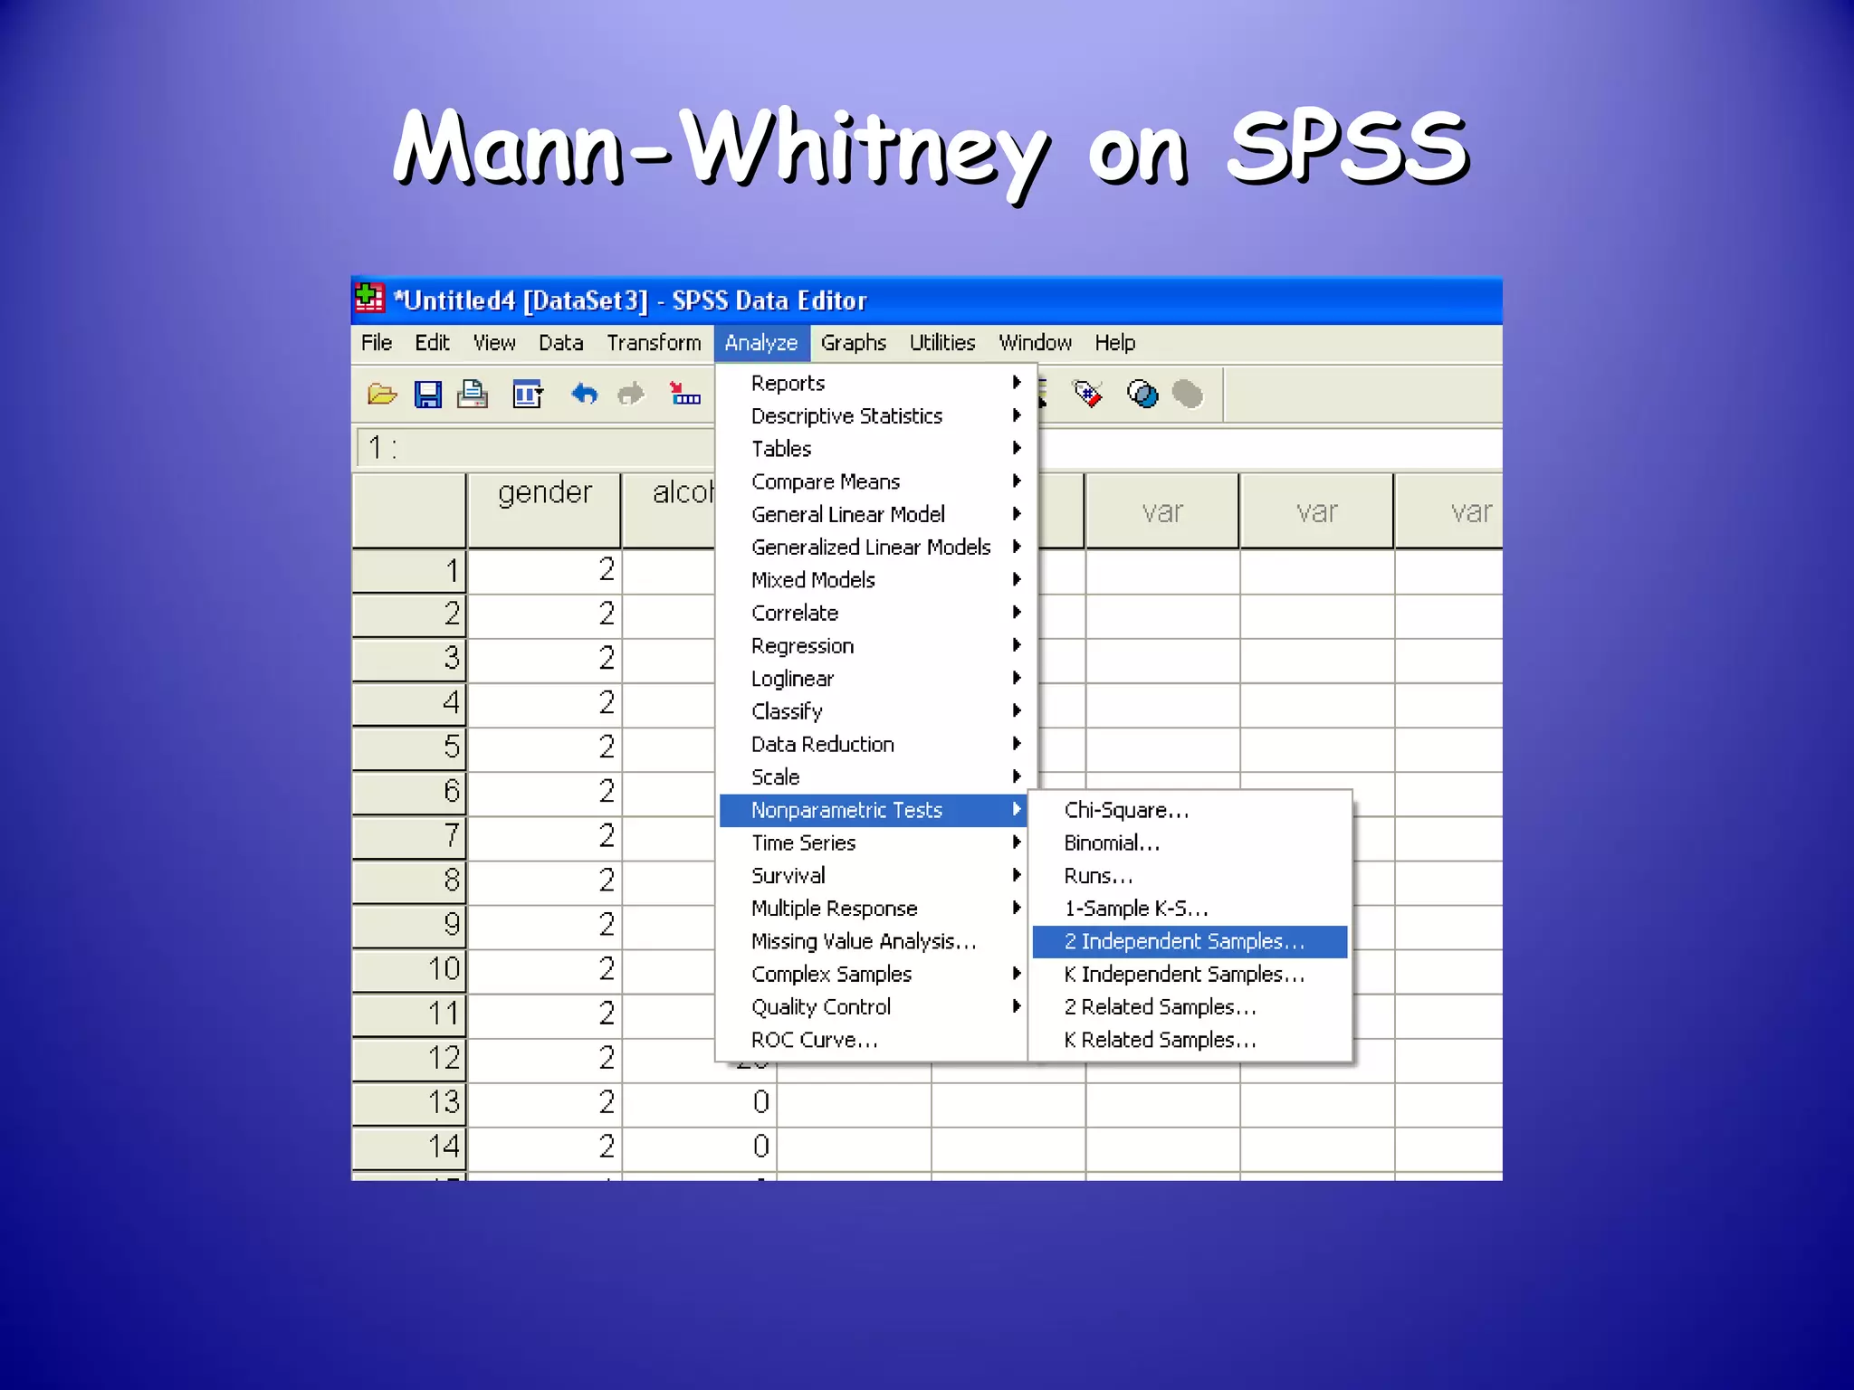1854x1390 pixels.
Task: Click the Go to case icon
Action: coord(685,394)
